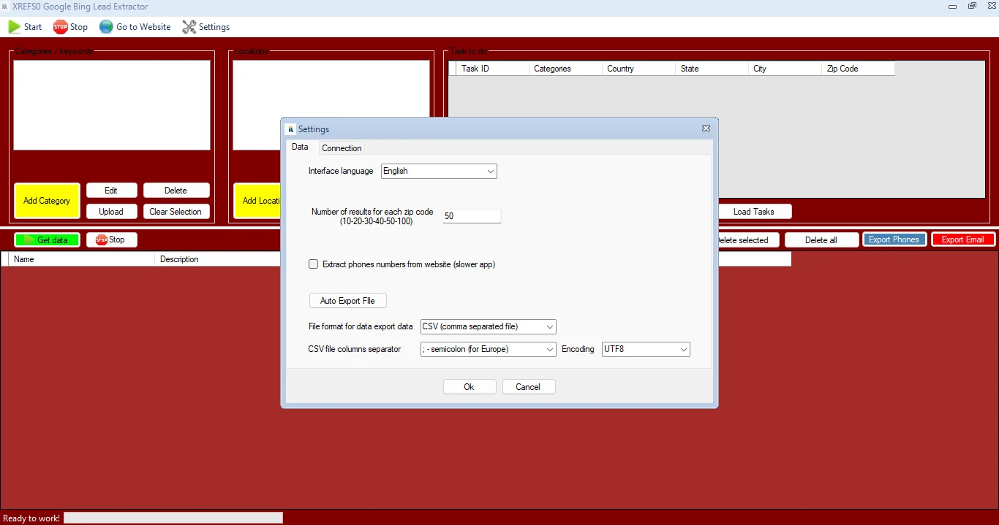Click red Export Email button
Viewport: 999px width, 525px height.
click(963, 239)
